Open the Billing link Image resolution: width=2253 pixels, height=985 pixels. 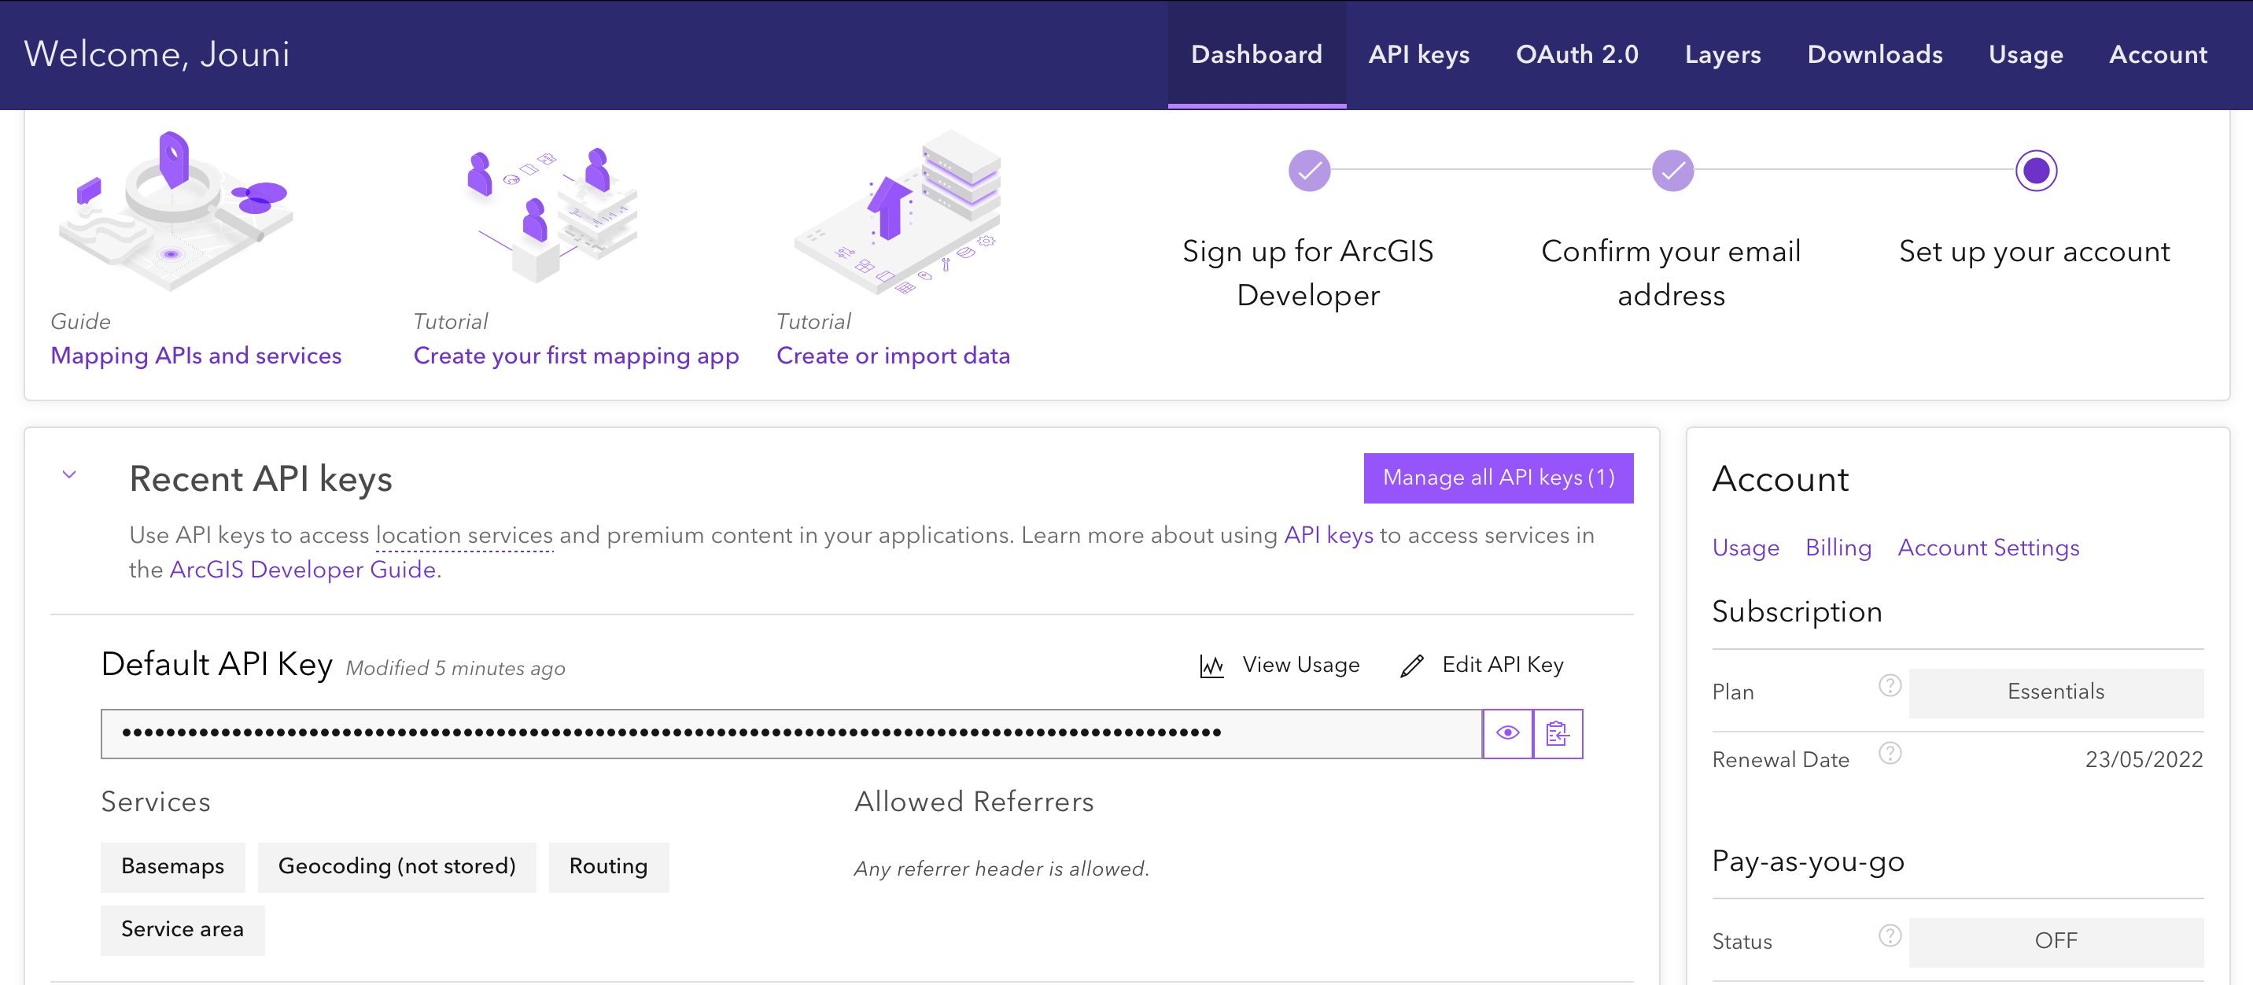[x=1838, y=548]
